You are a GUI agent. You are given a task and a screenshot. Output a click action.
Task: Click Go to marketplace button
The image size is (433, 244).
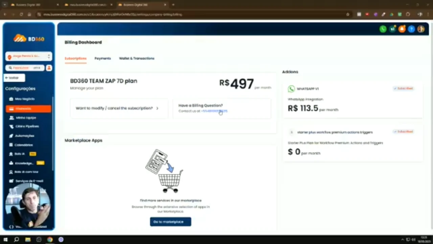(x=170, y=222)
